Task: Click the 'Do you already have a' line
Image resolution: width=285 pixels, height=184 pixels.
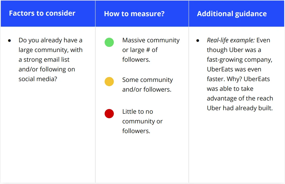Action: pyautogui.click(x=51, y=40)
